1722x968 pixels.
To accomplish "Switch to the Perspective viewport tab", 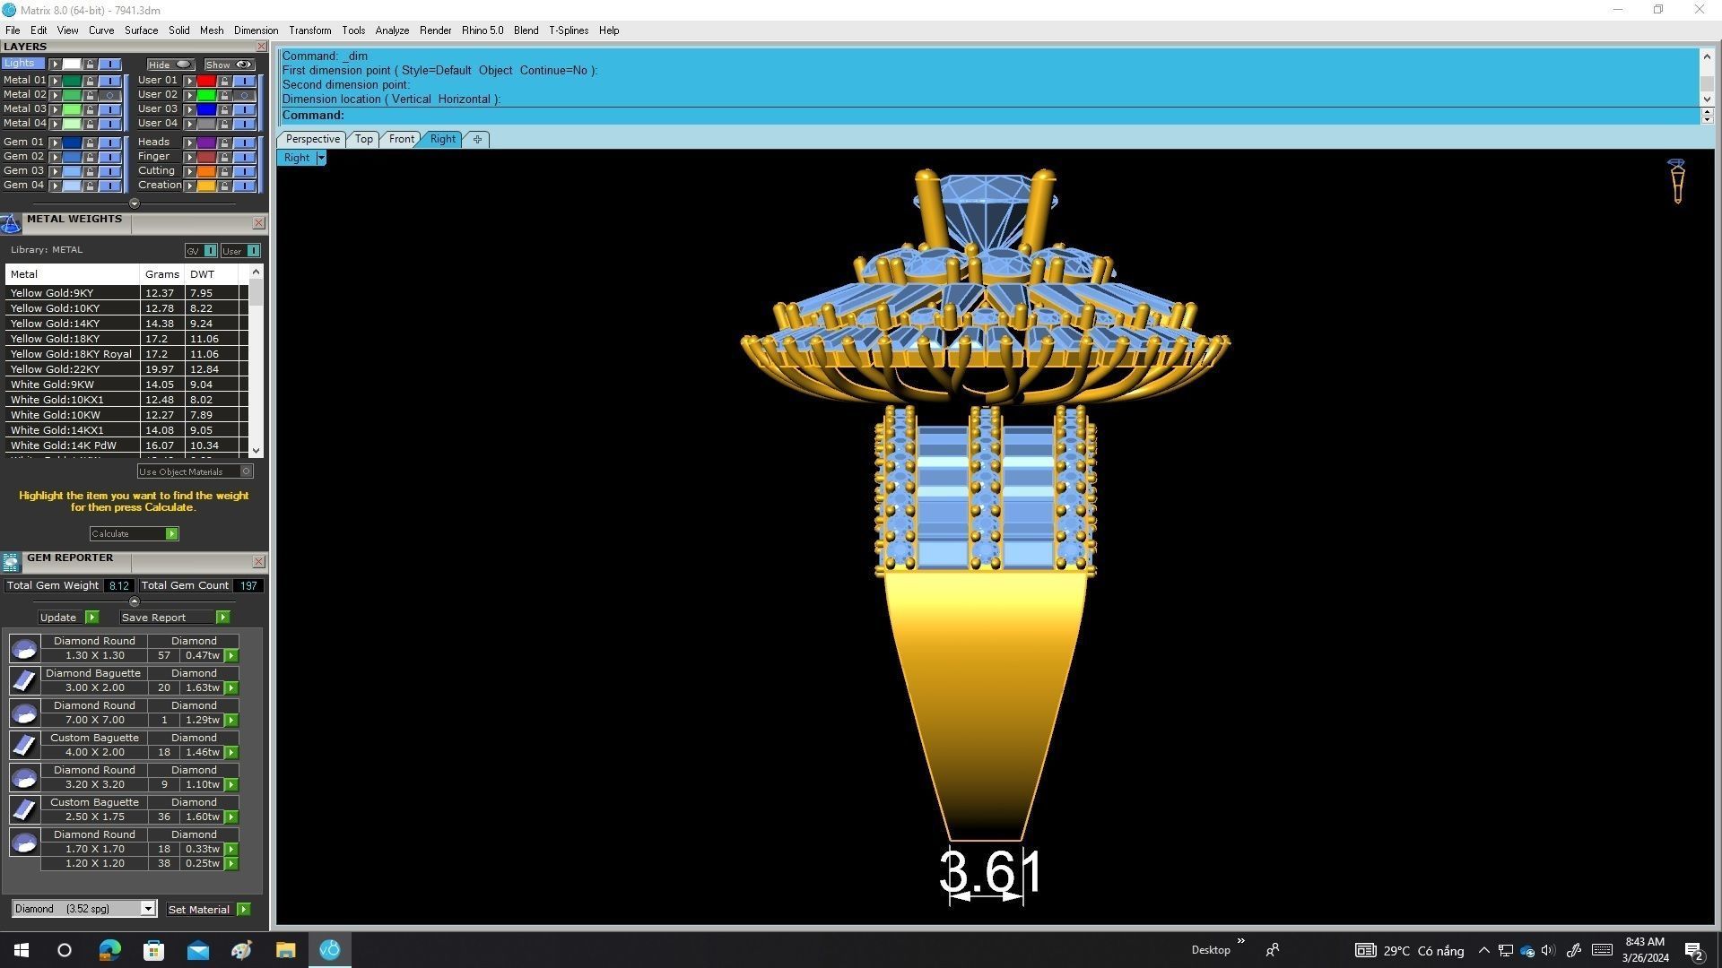I will [x=312, y=139].
